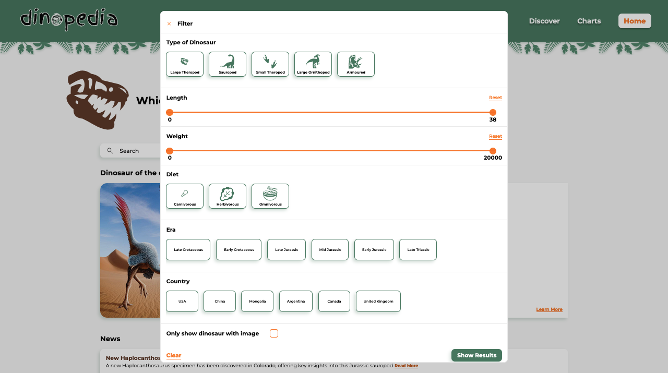Filter by Carnivorous diet

click(185, 196)
